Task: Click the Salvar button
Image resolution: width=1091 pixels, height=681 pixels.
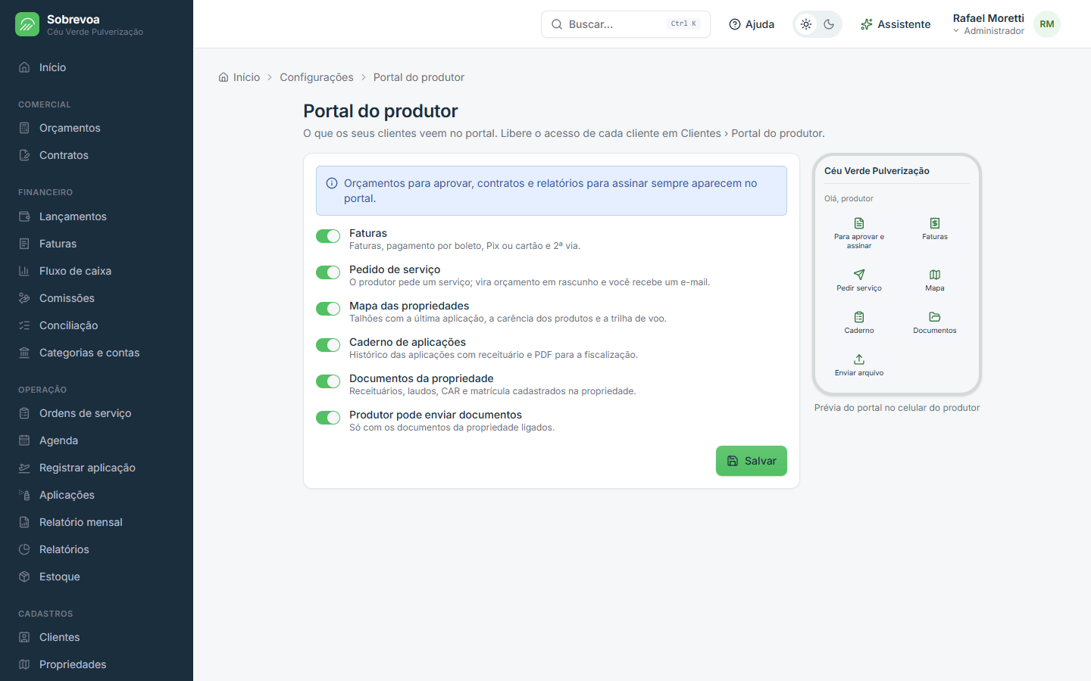Action: pos(752,461)
